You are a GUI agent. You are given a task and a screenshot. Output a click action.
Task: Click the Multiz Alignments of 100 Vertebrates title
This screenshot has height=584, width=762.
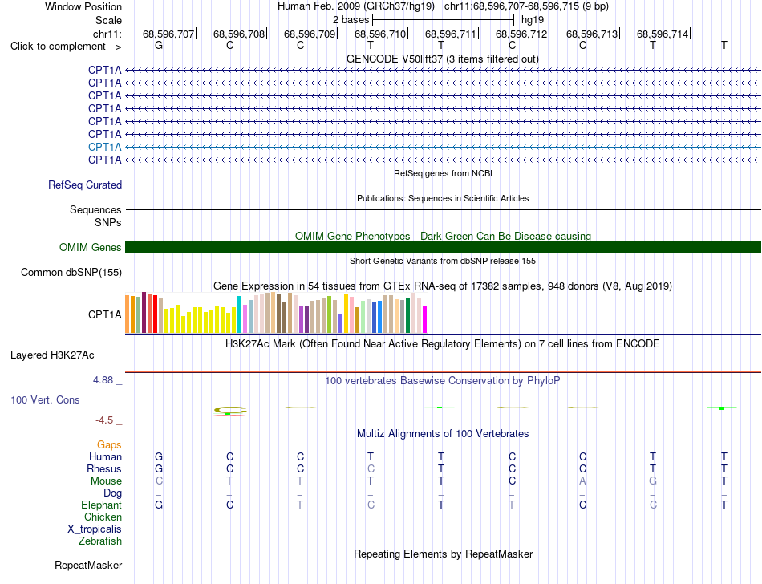pos(442,434)
